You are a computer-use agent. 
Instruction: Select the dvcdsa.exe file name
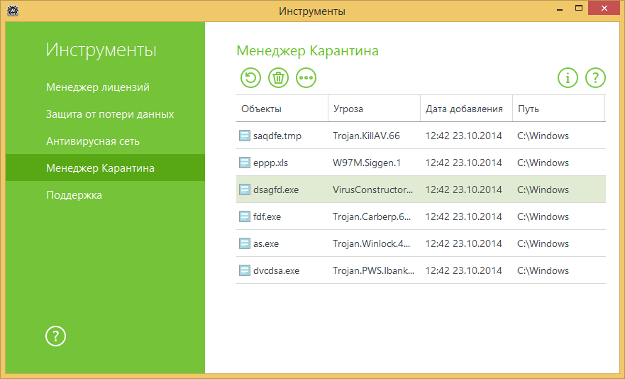(x=276, y=270)
